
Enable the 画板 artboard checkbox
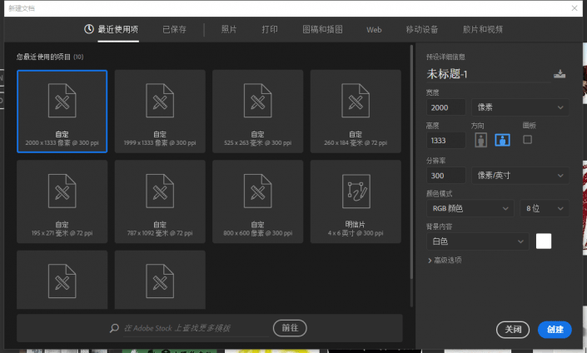[527, 140]
